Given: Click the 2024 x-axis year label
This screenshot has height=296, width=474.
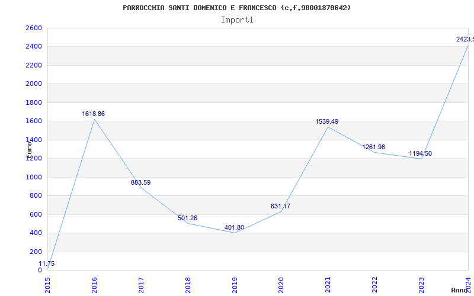Looking at the screenshot, I should pyautogui.click(x=468, y=285).
